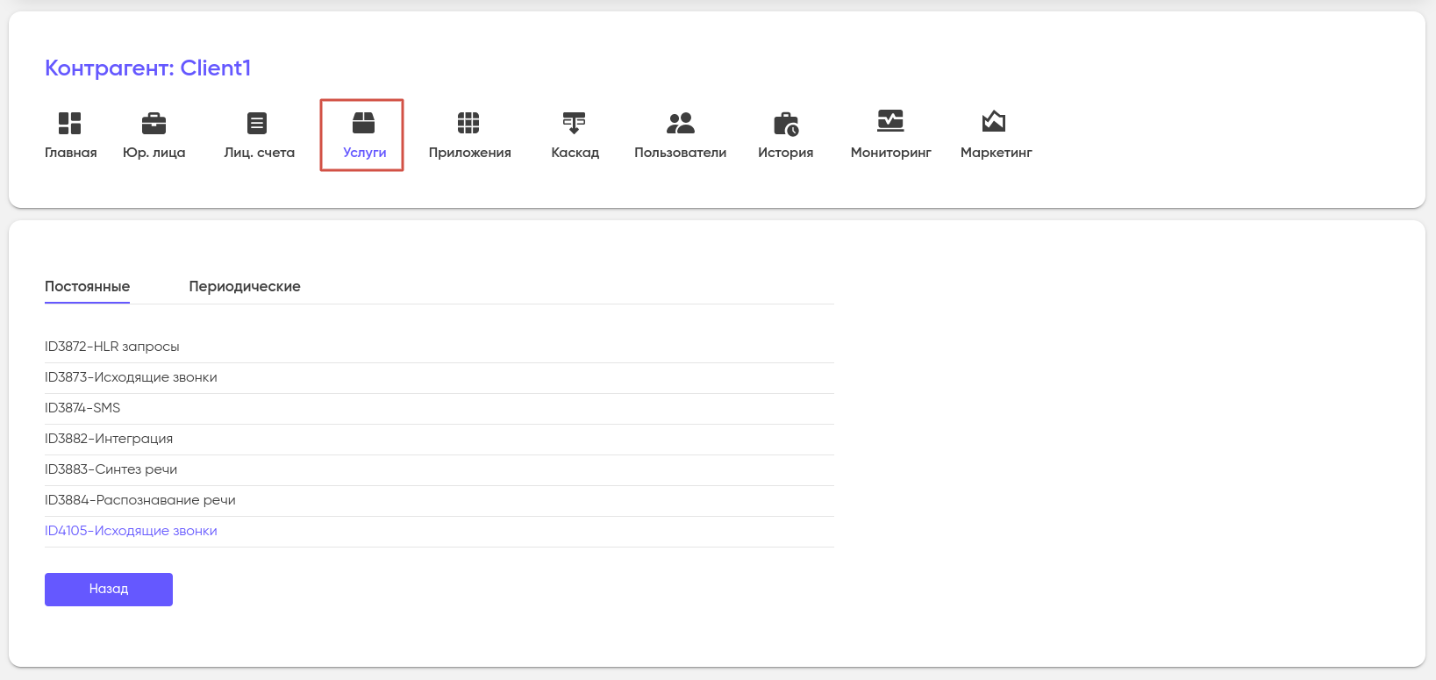Image resolution: width=1436 pixels, height=680 pixels.
Task: Click the Назад button
Action: 109,590
